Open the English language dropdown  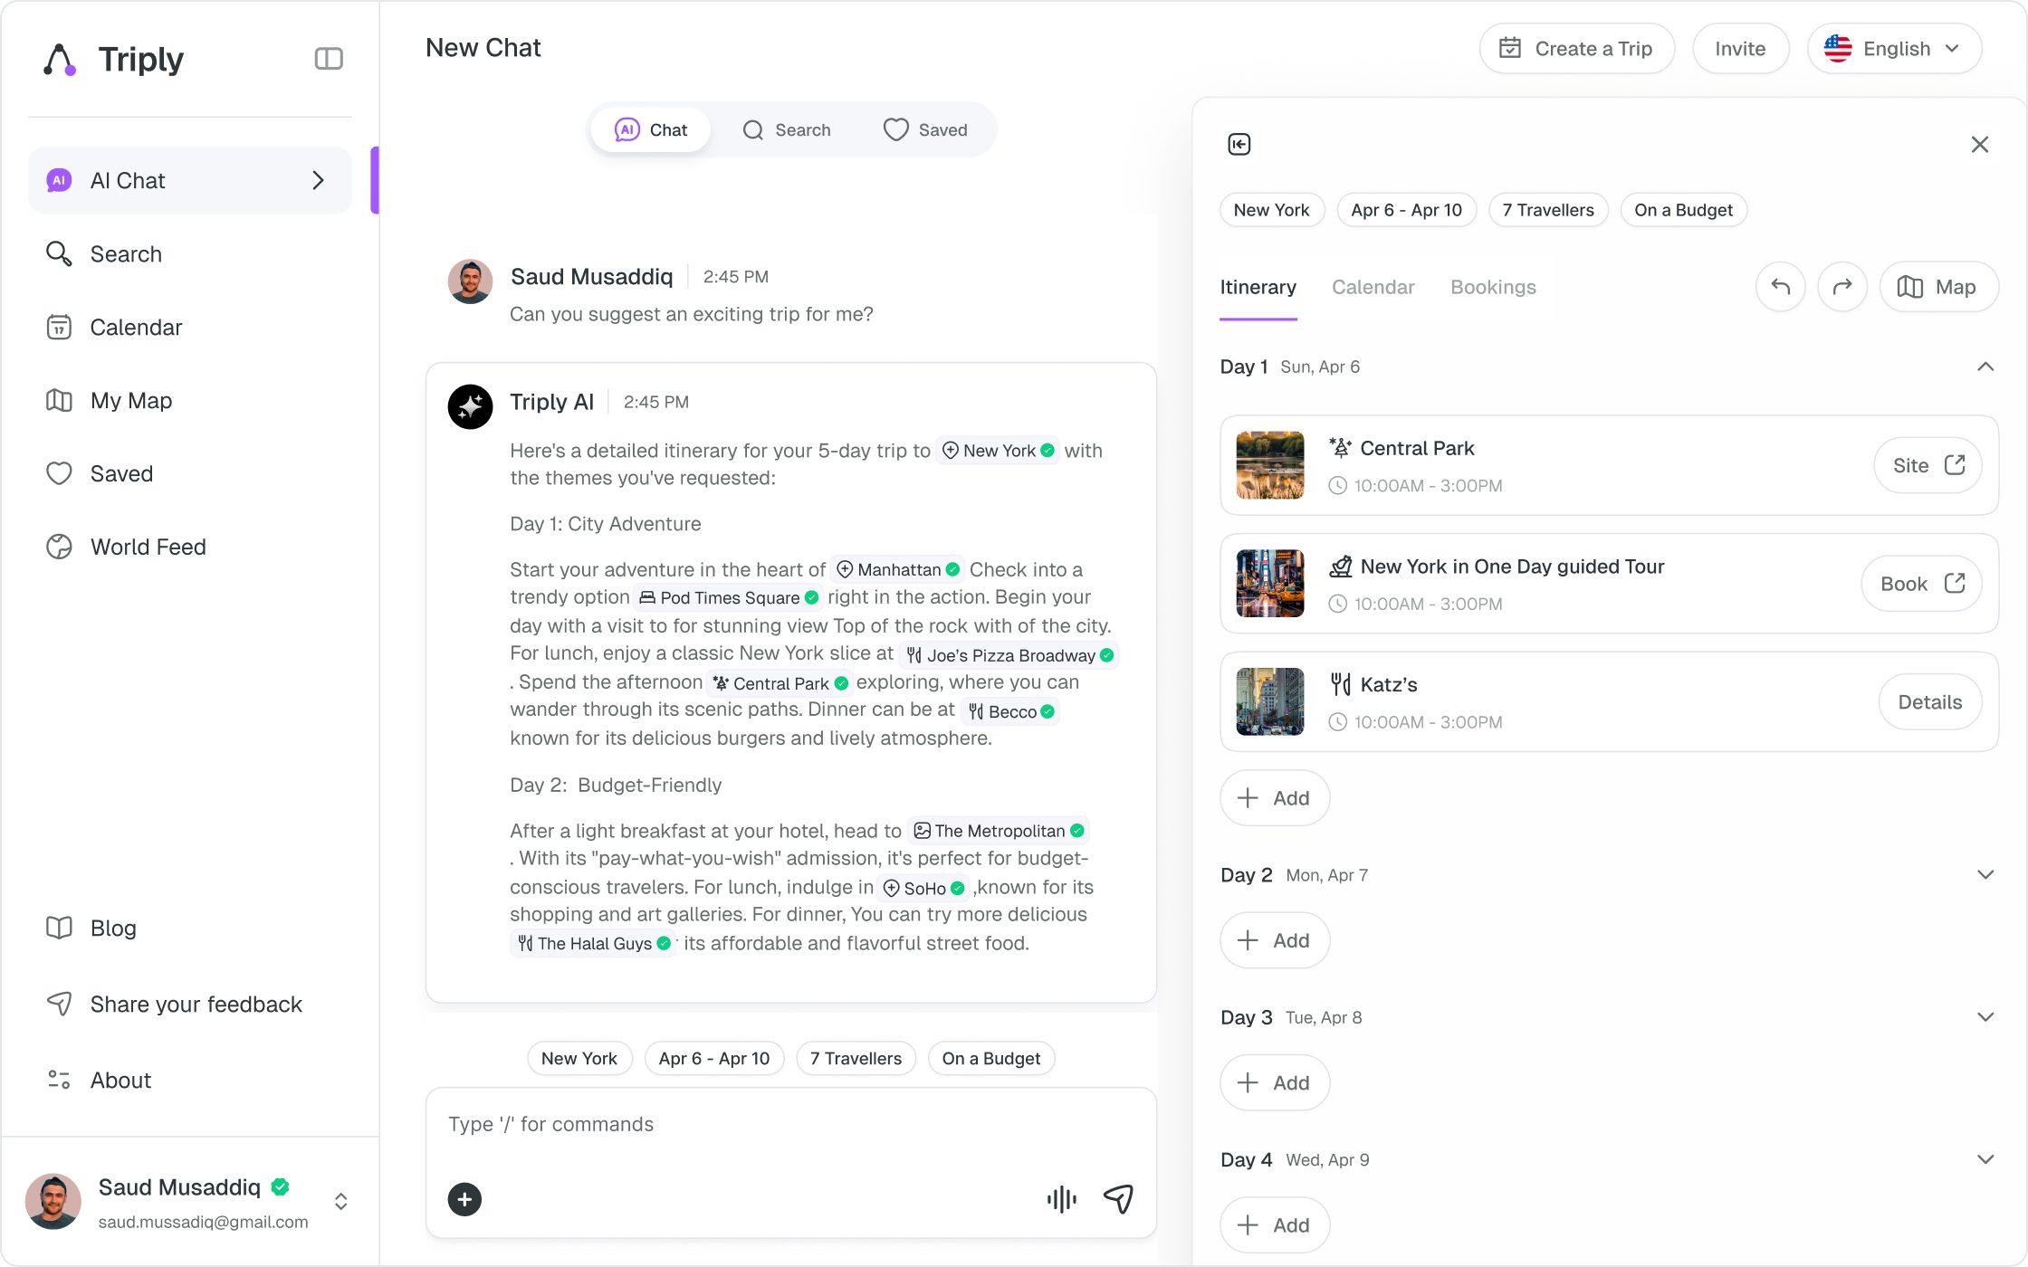[1894, 49]
